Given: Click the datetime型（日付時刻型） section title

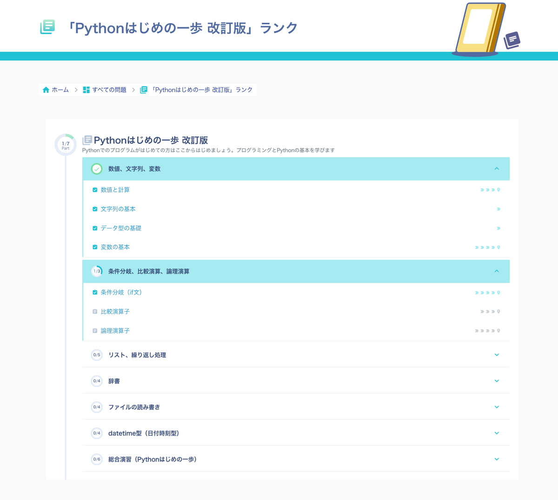Looking at the screenshot, I should tap(144, 433).
